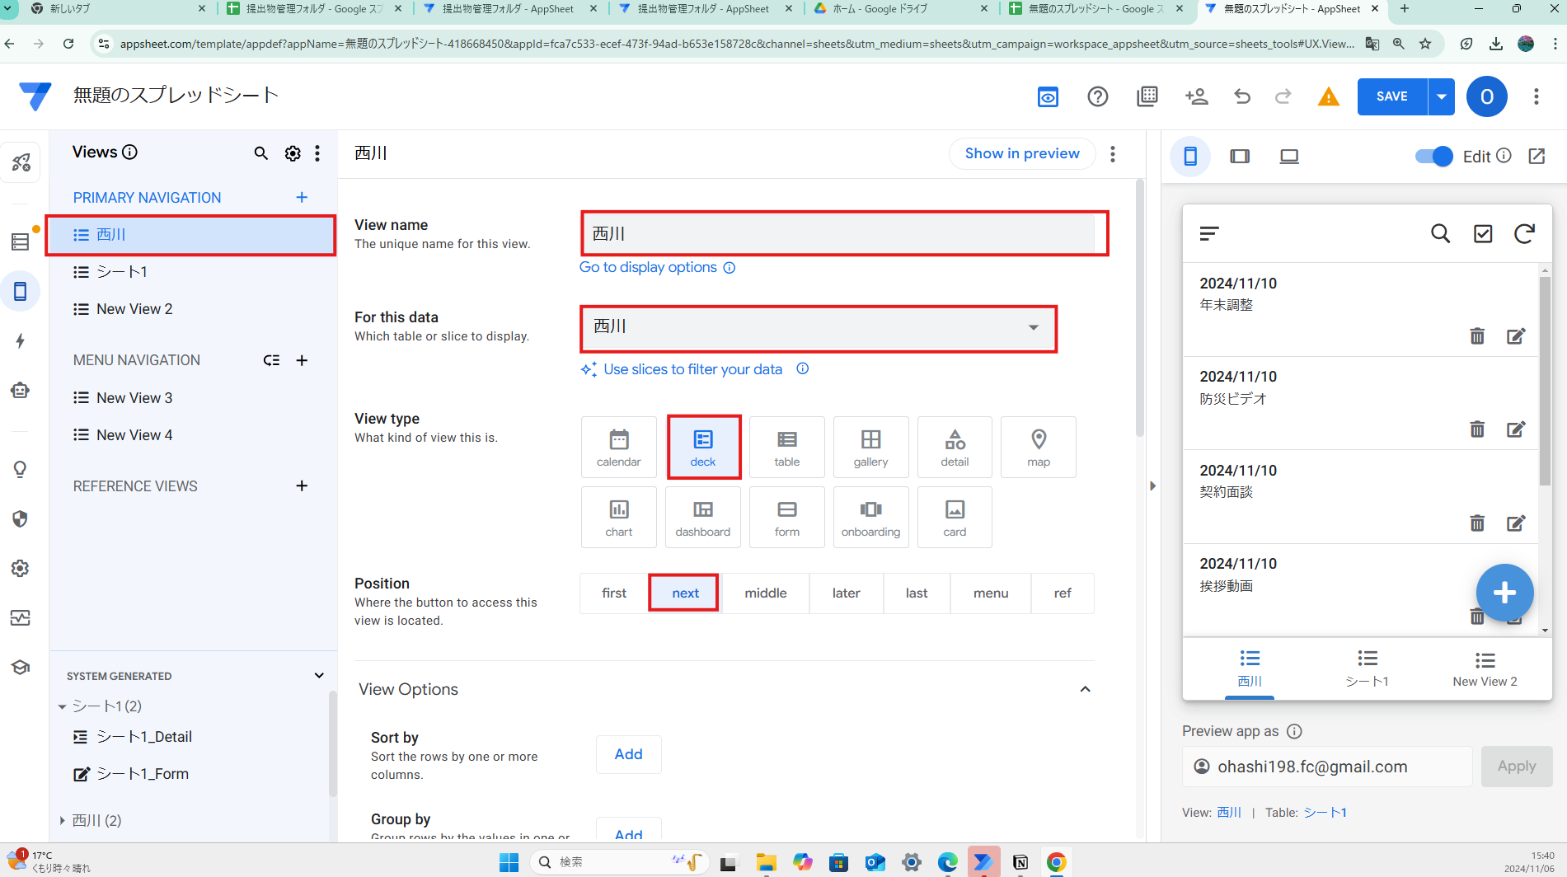
Task: Select New View 2 in primary navigation
Action: [x=191, y=309]
